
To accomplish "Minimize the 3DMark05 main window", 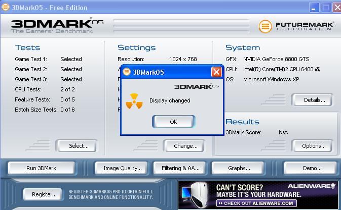I will pyautogui.click(x=314, y=8).
